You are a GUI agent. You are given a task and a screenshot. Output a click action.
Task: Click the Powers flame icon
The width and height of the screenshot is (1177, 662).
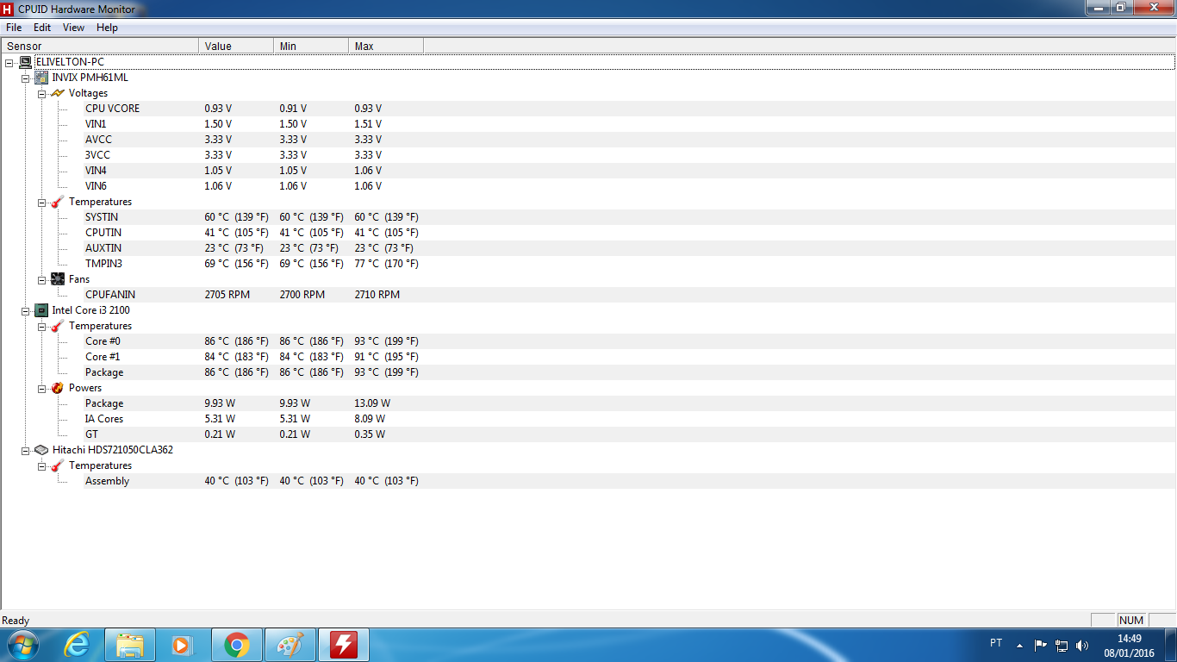pos(58,388)
